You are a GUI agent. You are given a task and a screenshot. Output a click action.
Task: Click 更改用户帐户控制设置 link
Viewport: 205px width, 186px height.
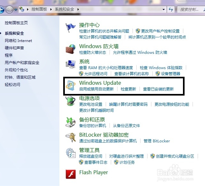click(160, 31)
